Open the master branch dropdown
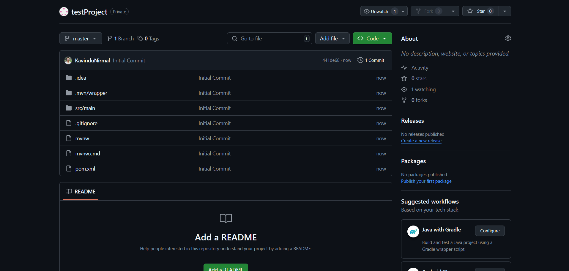 pyautogui.click(x=81, y=39)
